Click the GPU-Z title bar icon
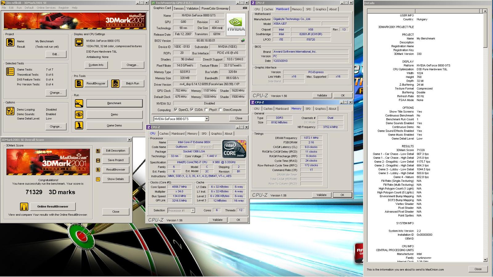 point(153,3)
